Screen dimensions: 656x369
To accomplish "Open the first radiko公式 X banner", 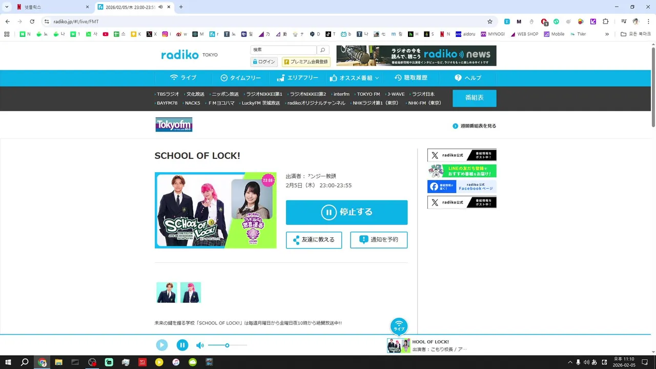I will [x=462, y=155].
